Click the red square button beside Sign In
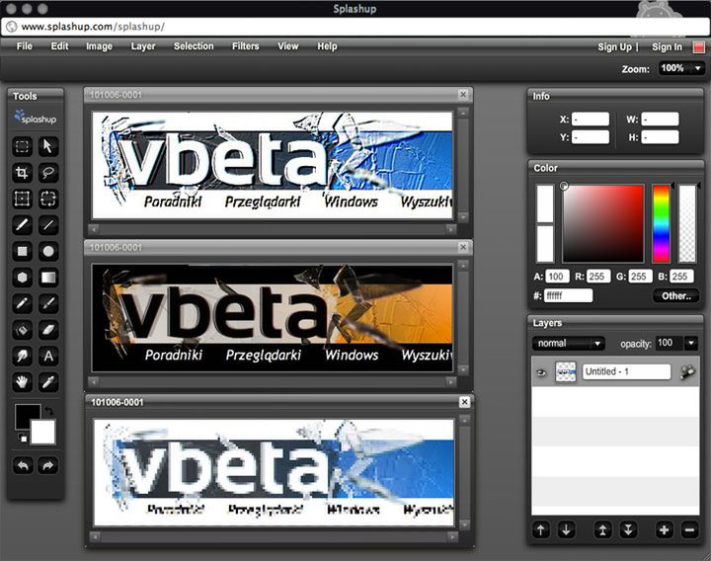Image resolution: width=711 pixels, height=561 pixels. (x=699, y=46)
